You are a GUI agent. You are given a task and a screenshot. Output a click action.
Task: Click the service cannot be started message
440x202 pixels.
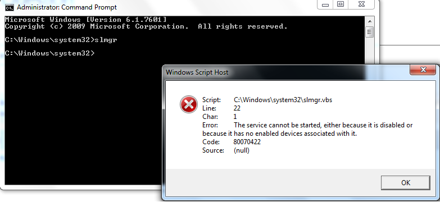click(307, 129)
